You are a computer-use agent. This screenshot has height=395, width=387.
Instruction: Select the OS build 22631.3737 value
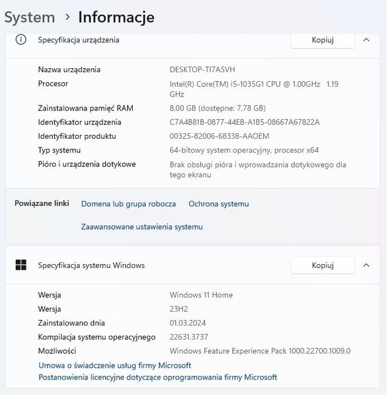(x=189, y=337)
